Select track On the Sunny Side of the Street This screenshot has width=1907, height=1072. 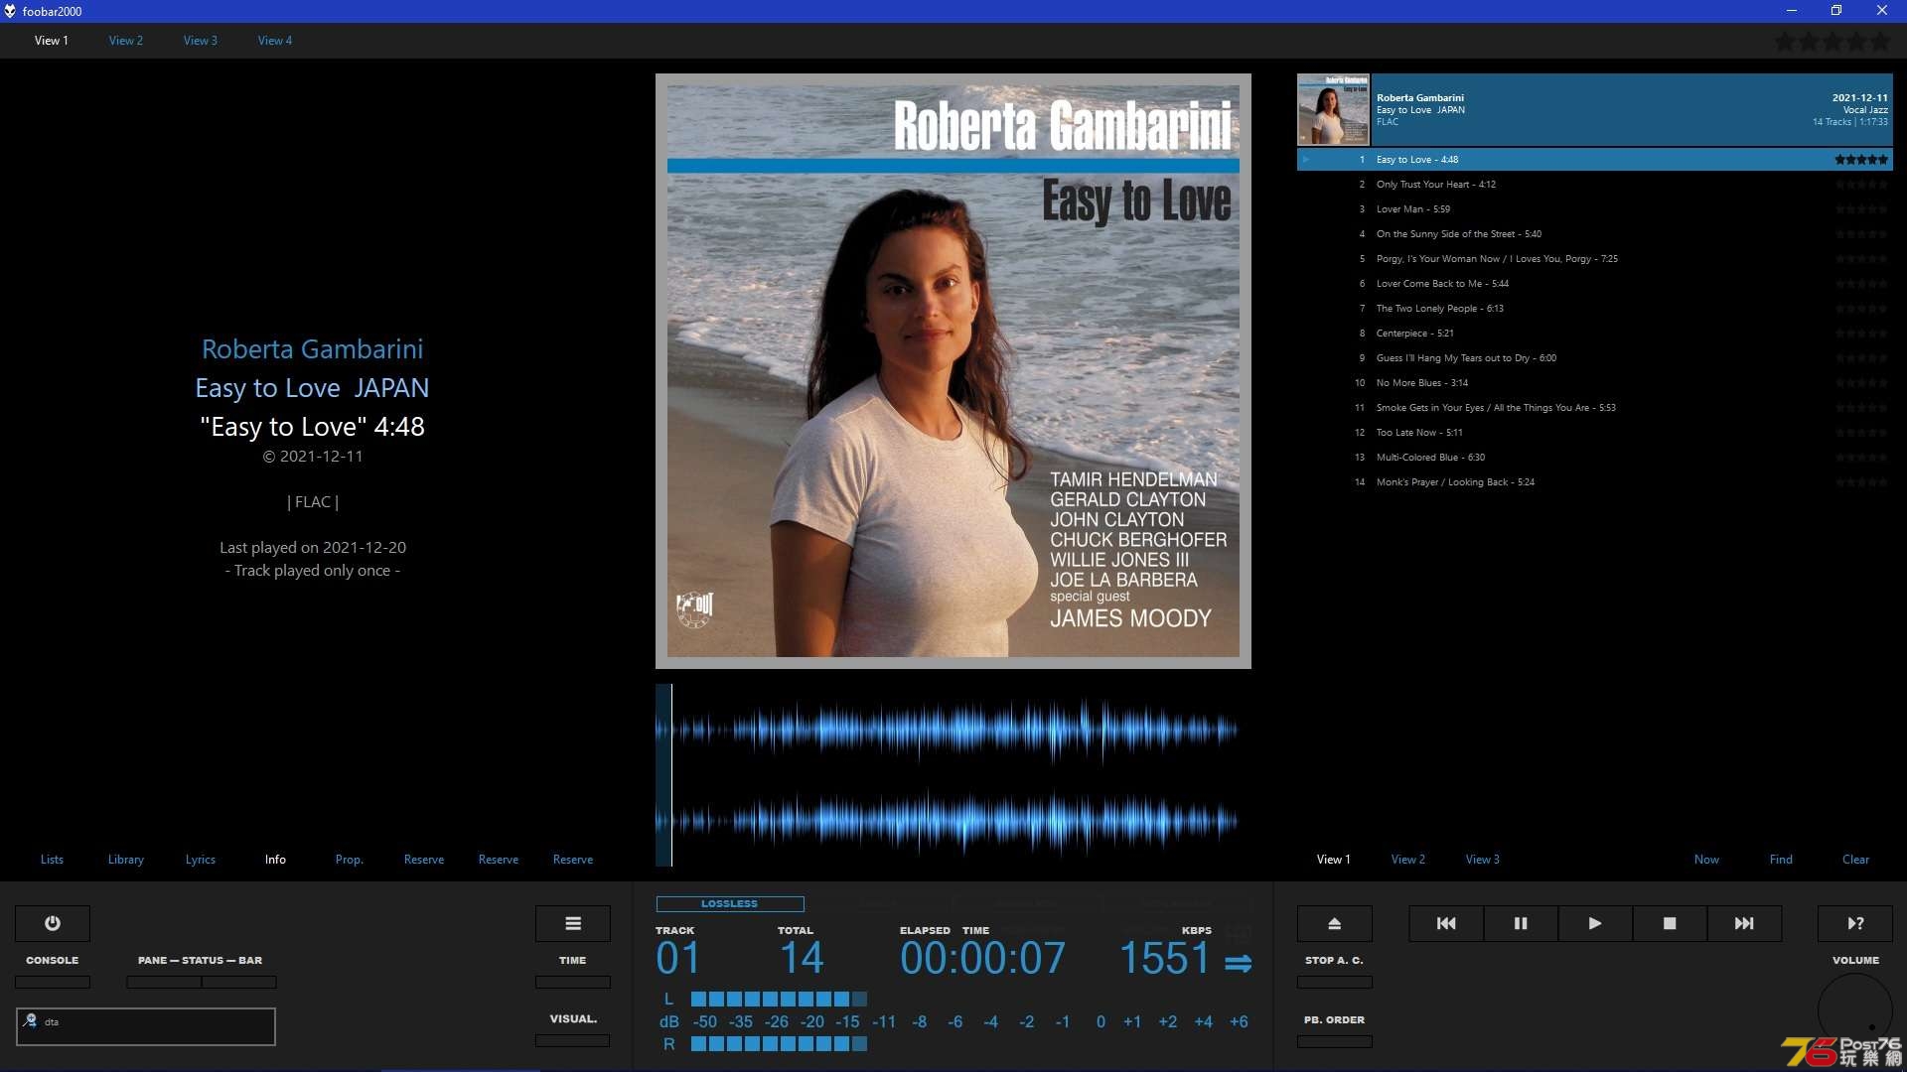click(x=1594, y=234)
